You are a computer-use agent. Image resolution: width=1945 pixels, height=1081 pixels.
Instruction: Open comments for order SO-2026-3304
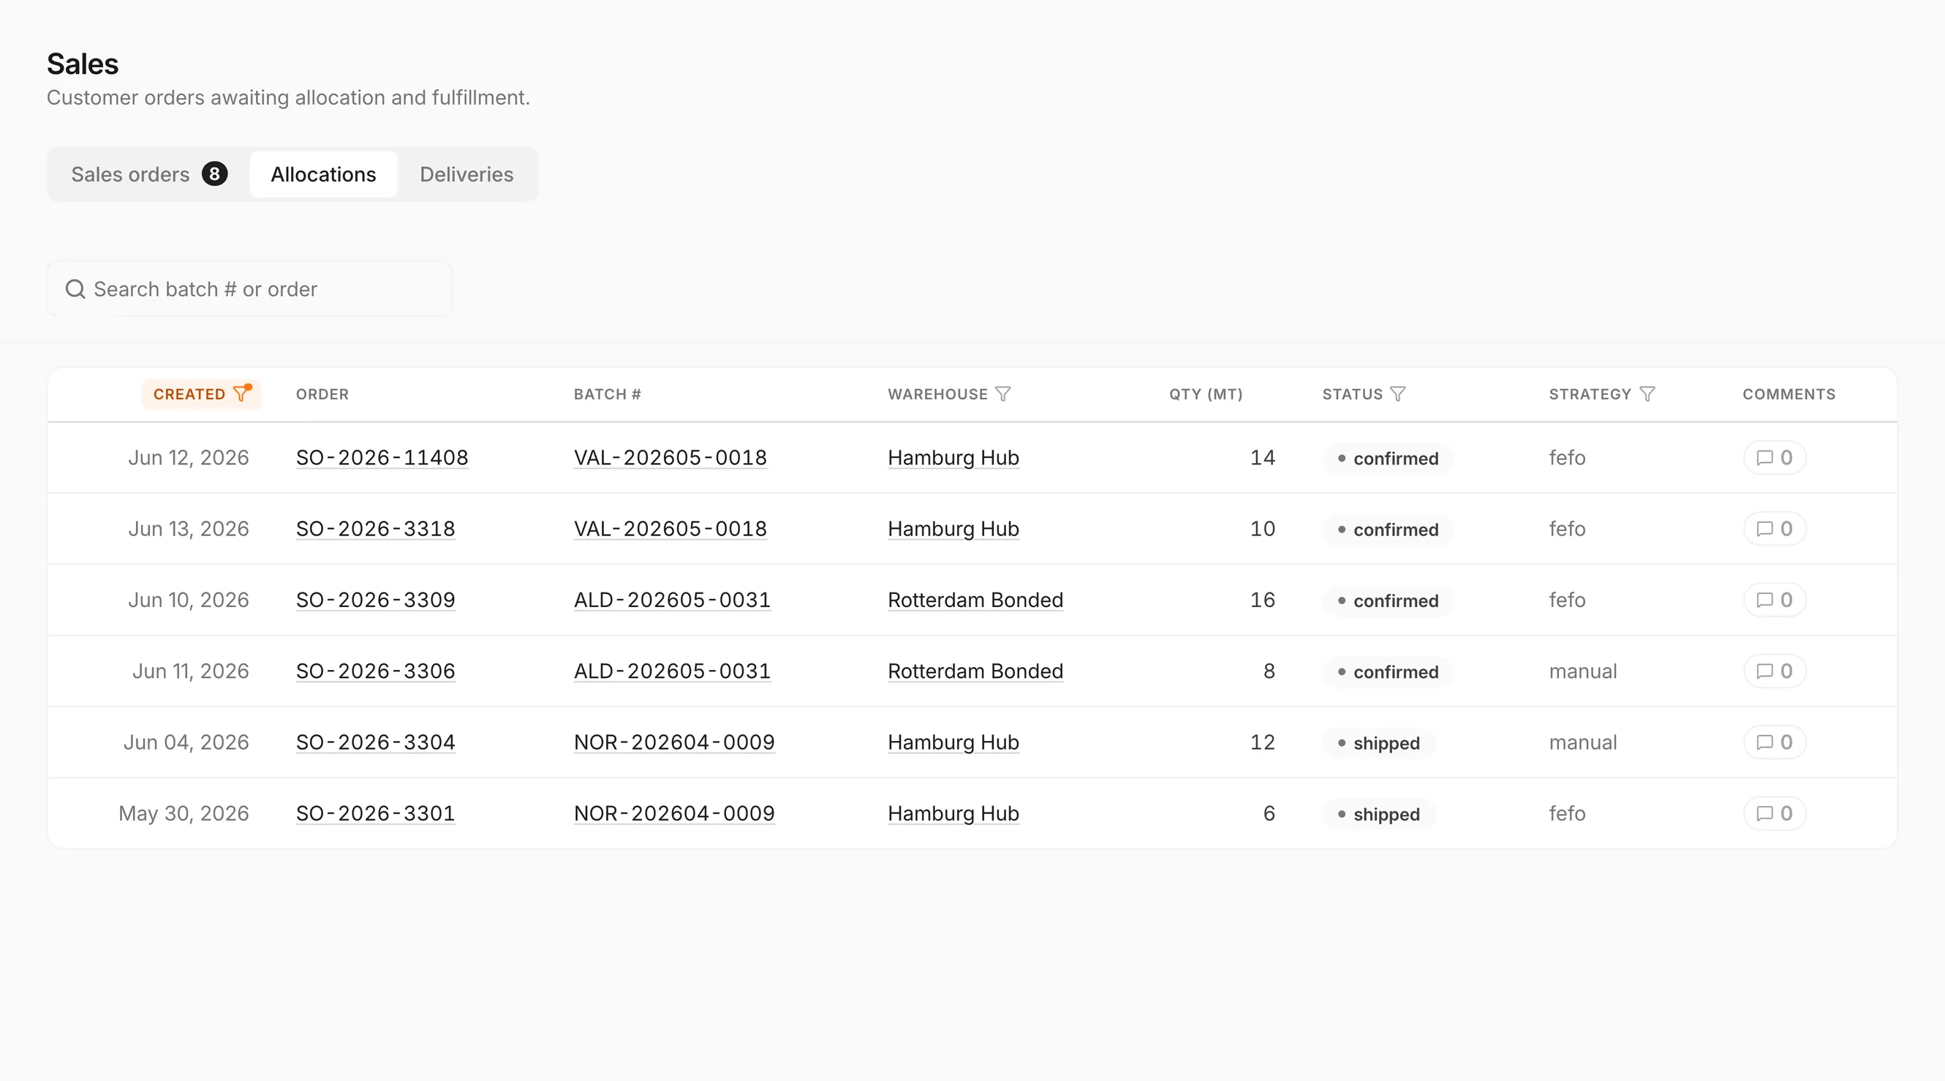coord(1775,742)
